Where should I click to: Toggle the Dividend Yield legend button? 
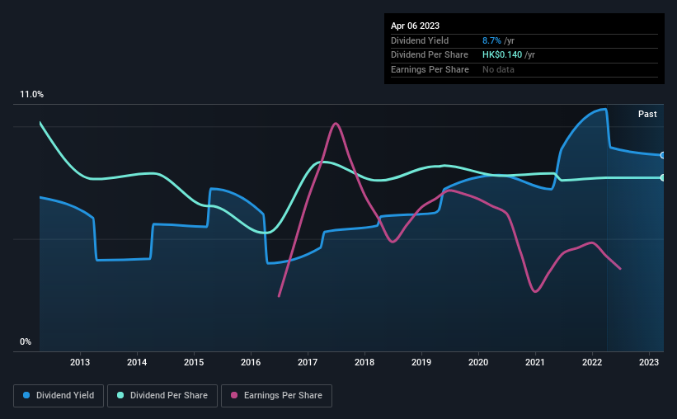click(x=59, y=396)
